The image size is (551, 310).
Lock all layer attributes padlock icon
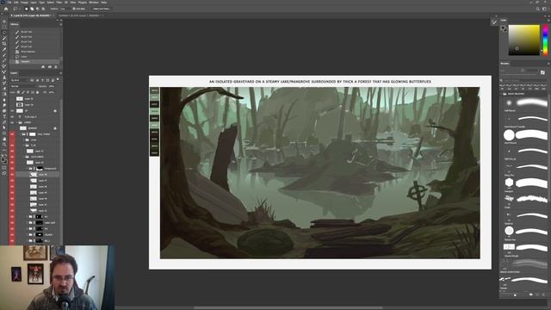37,92
